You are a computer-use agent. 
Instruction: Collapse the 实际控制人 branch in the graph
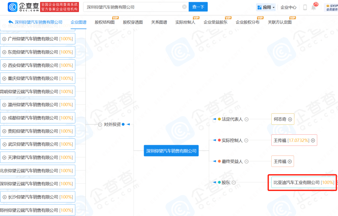click(x=246, y=140)
